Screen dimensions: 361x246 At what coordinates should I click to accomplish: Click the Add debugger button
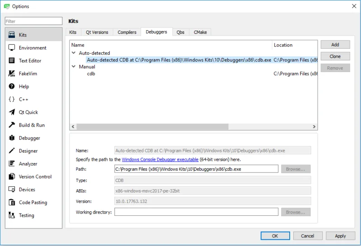pyautogui.click(x=335, y=45)
